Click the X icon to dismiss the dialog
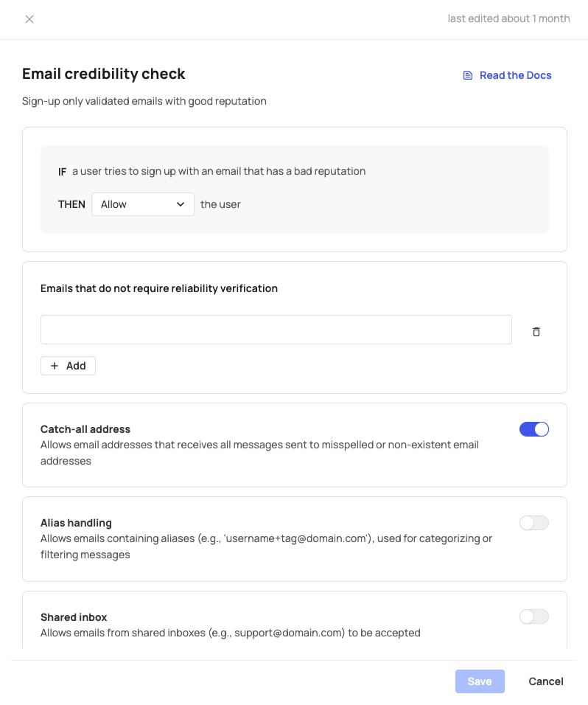 click(x=29, y=19)
